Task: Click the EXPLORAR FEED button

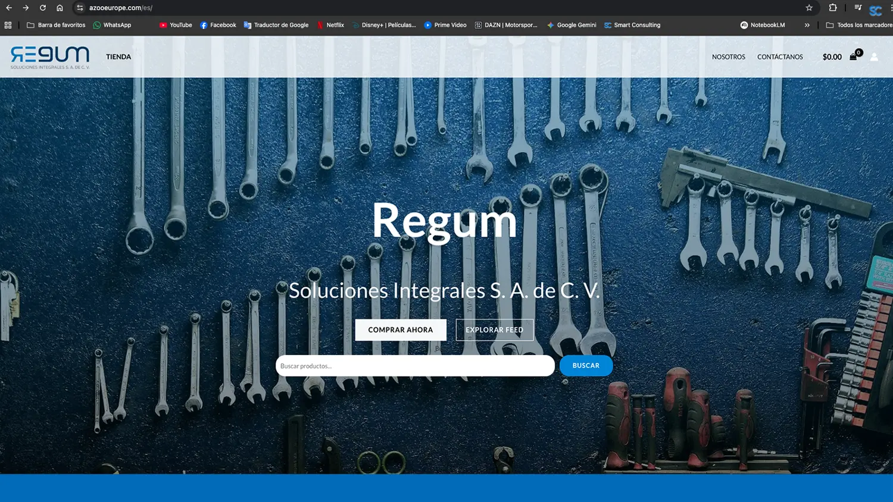Action: click(494, 330)
